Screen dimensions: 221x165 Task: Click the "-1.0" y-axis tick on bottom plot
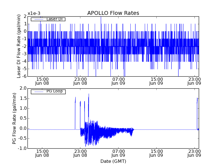[x=23, y=148]
